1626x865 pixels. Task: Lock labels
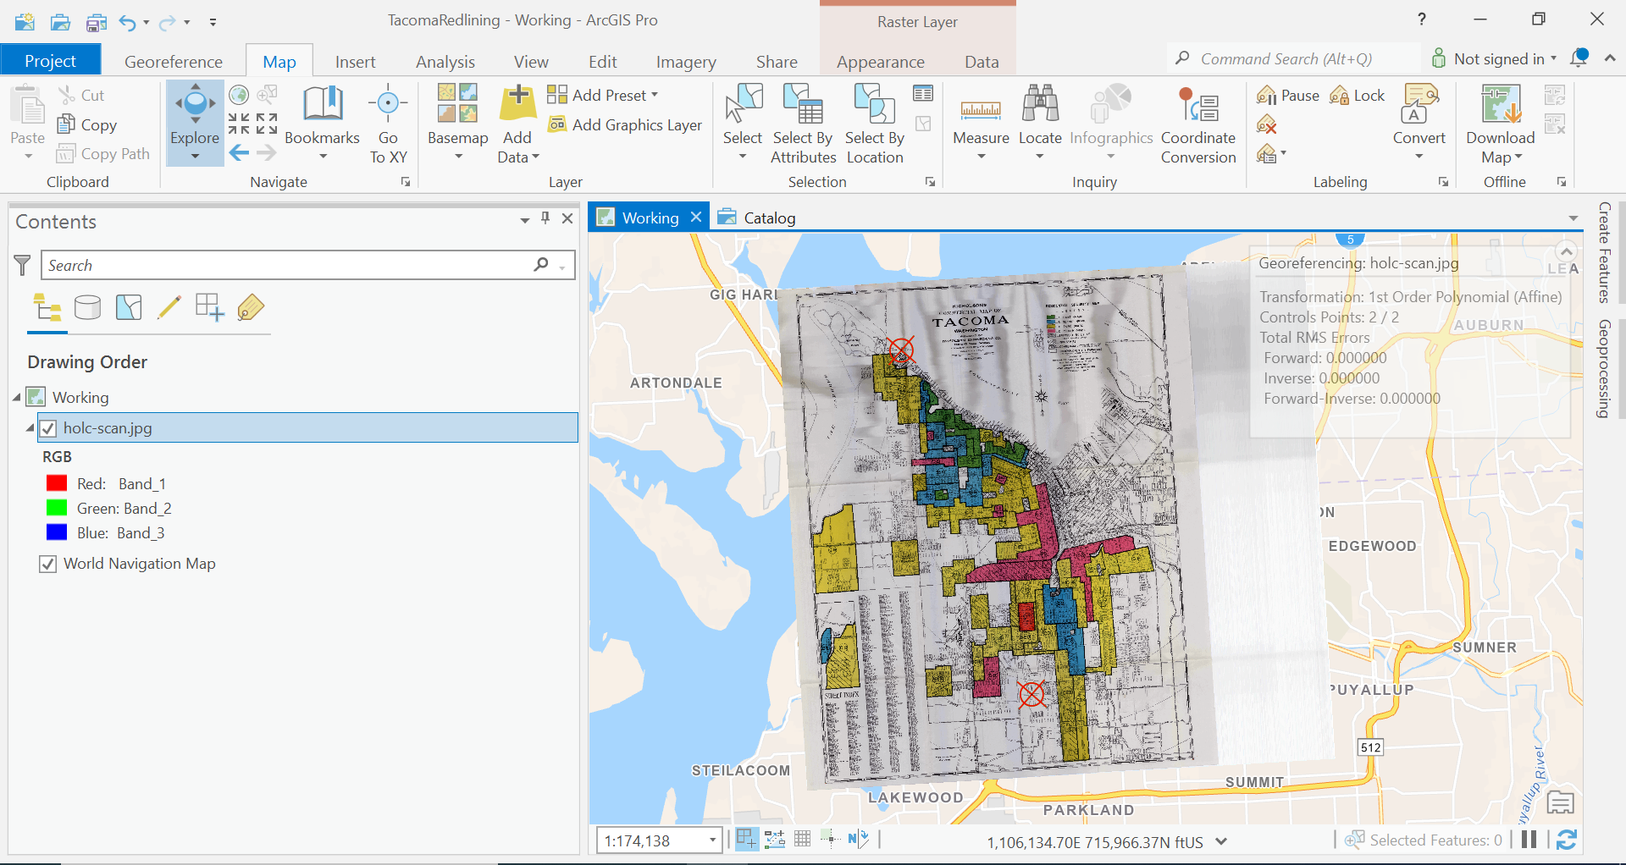[1357, 96]
